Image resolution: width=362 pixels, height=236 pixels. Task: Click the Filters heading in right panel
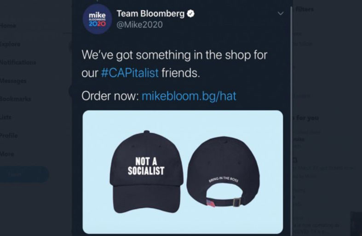(305, 9)
